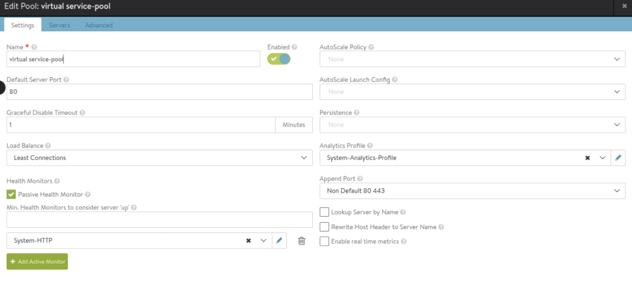Delete the System-HTTP monitor via trash icon

(x=301, y=241)
